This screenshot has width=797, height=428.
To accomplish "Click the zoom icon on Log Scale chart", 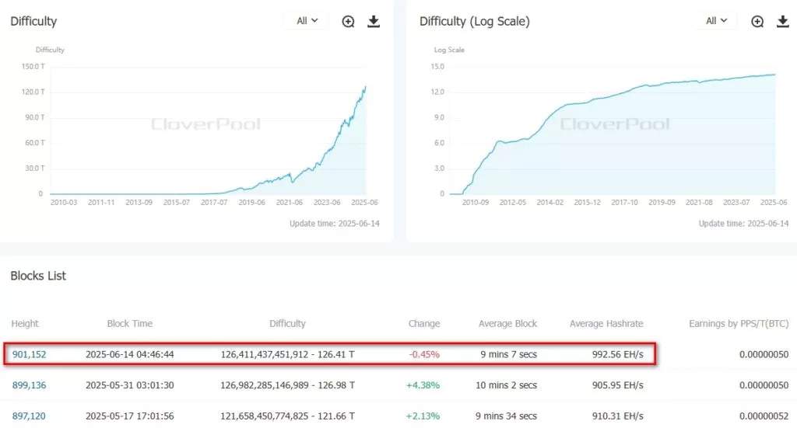I will 757,22.
